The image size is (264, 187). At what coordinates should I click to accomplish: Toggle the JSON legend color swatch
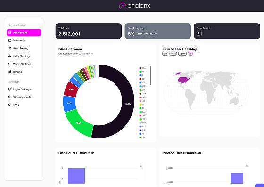point(140,94)
